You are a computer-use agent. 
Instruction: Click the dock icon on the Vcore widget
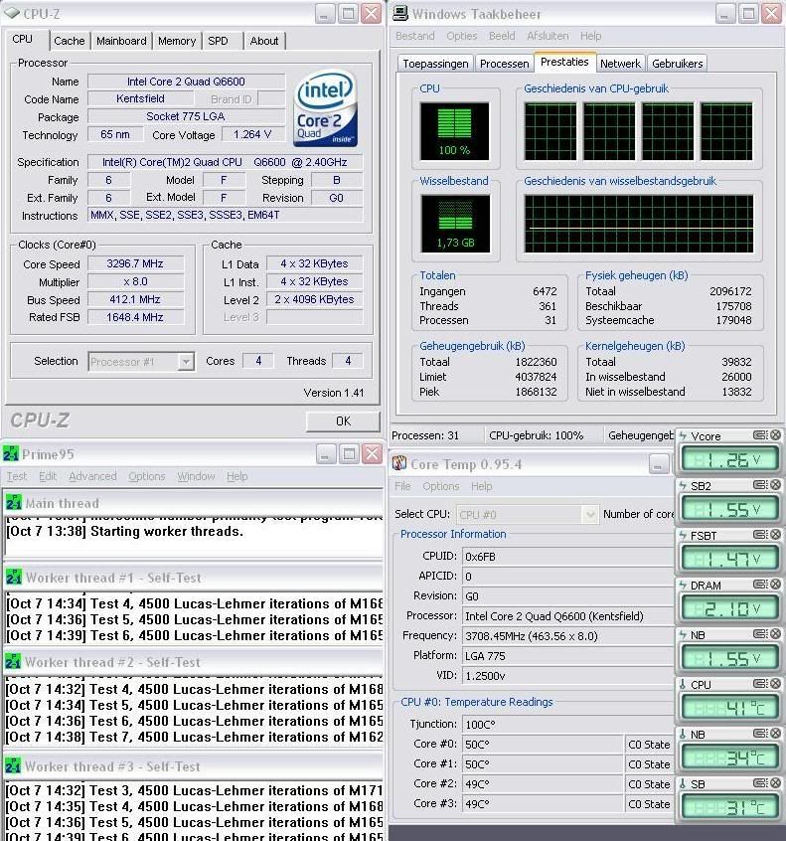click(760, 435)
